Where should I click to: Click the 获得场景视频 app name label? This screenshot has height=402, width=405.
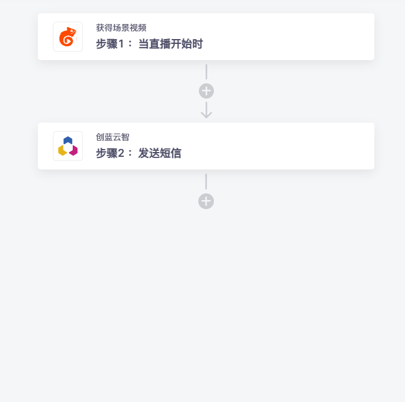click(x=121, y=28)
